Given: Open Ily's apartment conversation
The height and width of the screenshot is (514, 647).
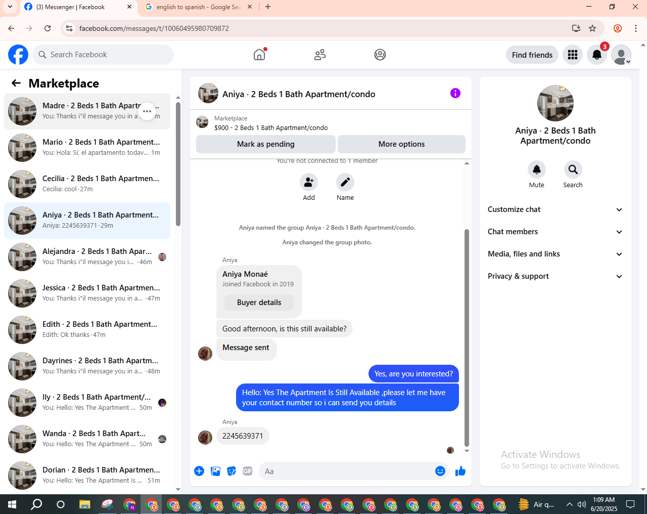Looking at the screenshot, I should [x=87, y=403].
